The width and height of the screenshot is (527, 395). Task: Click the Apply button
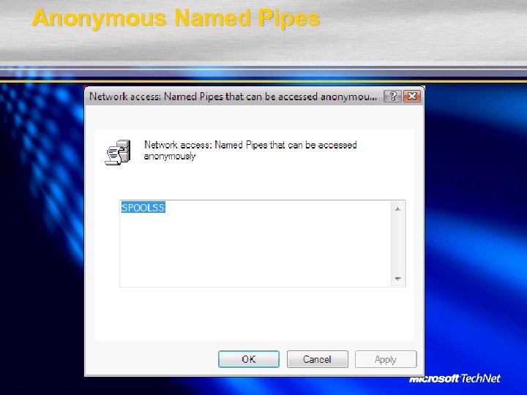point(386,359)
